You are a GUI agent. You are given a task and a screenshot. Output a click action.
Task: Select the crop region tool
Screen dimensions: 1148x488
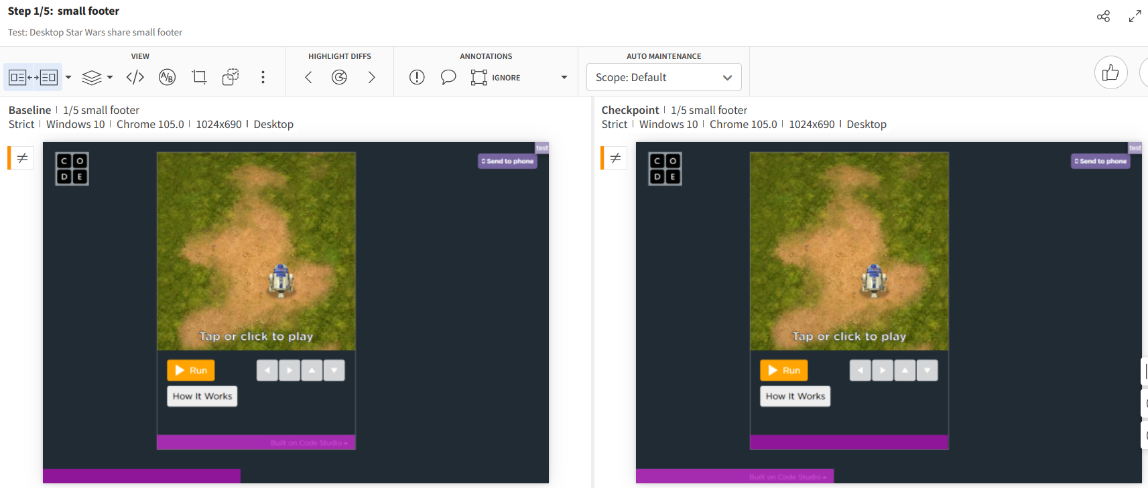pyautogui.click(x=199, y=77)
